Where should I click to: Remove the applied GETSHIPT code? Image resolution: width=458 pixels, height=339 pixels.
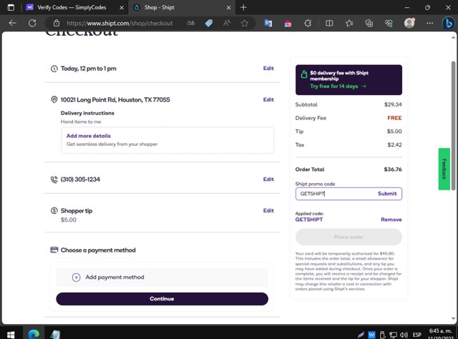pyautogui.click(x=391, y=220)
